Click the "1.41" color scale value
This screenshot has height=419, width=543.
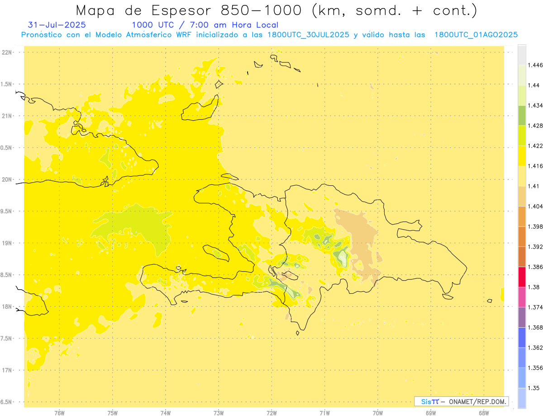[x=534, y=186]
